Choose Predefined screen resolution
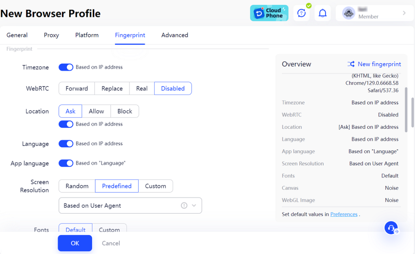This screenshot has height=254, width=415. pyautogui.click(x=117, y=186)
